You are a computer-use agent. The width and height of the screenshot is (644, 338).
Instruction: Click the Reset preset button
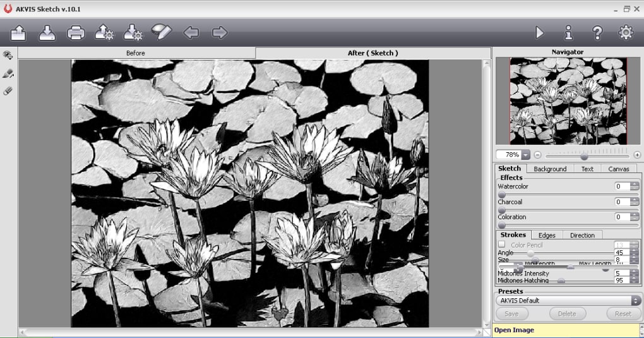pyautogui.click(x=623, y=314)
